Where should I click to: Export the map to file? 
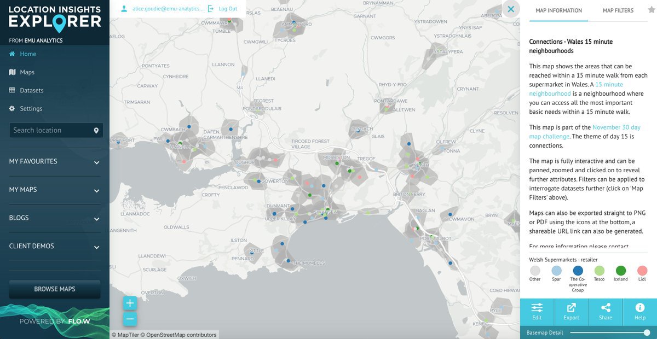point(571,312)
